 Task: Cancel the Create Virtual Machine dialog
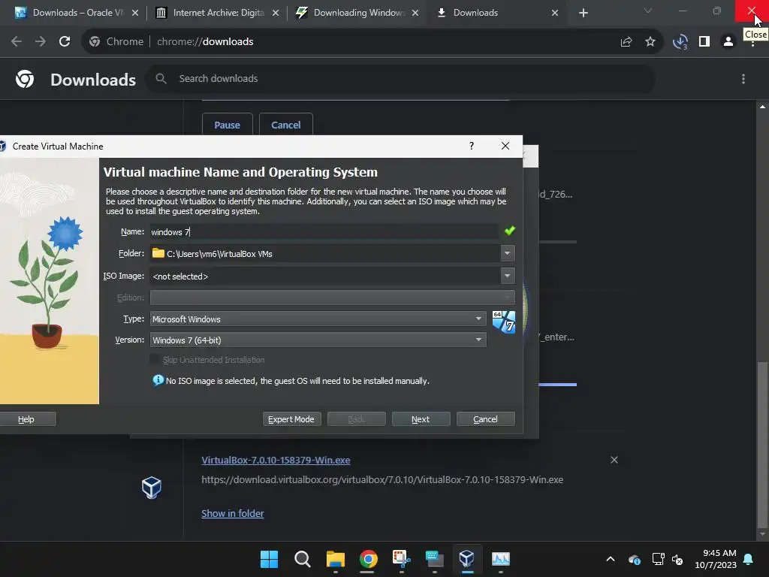pos(485,419)
